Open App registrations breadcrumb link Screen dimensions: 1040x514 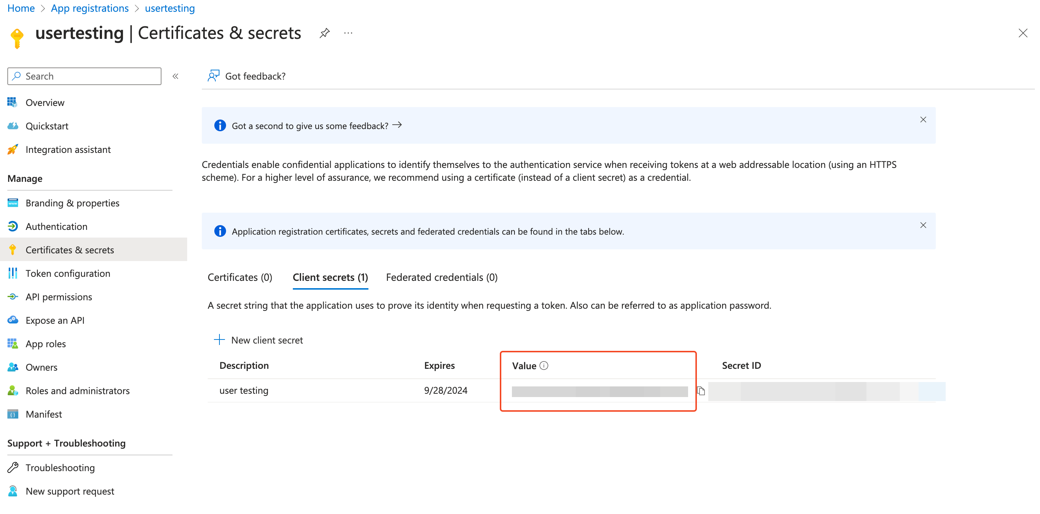[90, 8]
